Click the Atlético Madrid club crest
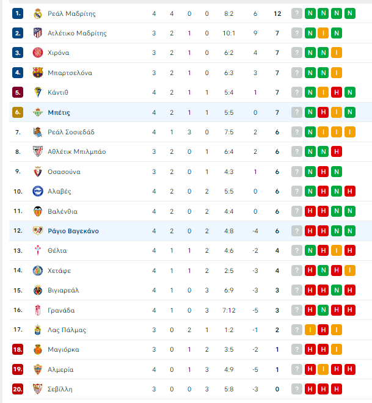372x403 pixels. [38, 33]
